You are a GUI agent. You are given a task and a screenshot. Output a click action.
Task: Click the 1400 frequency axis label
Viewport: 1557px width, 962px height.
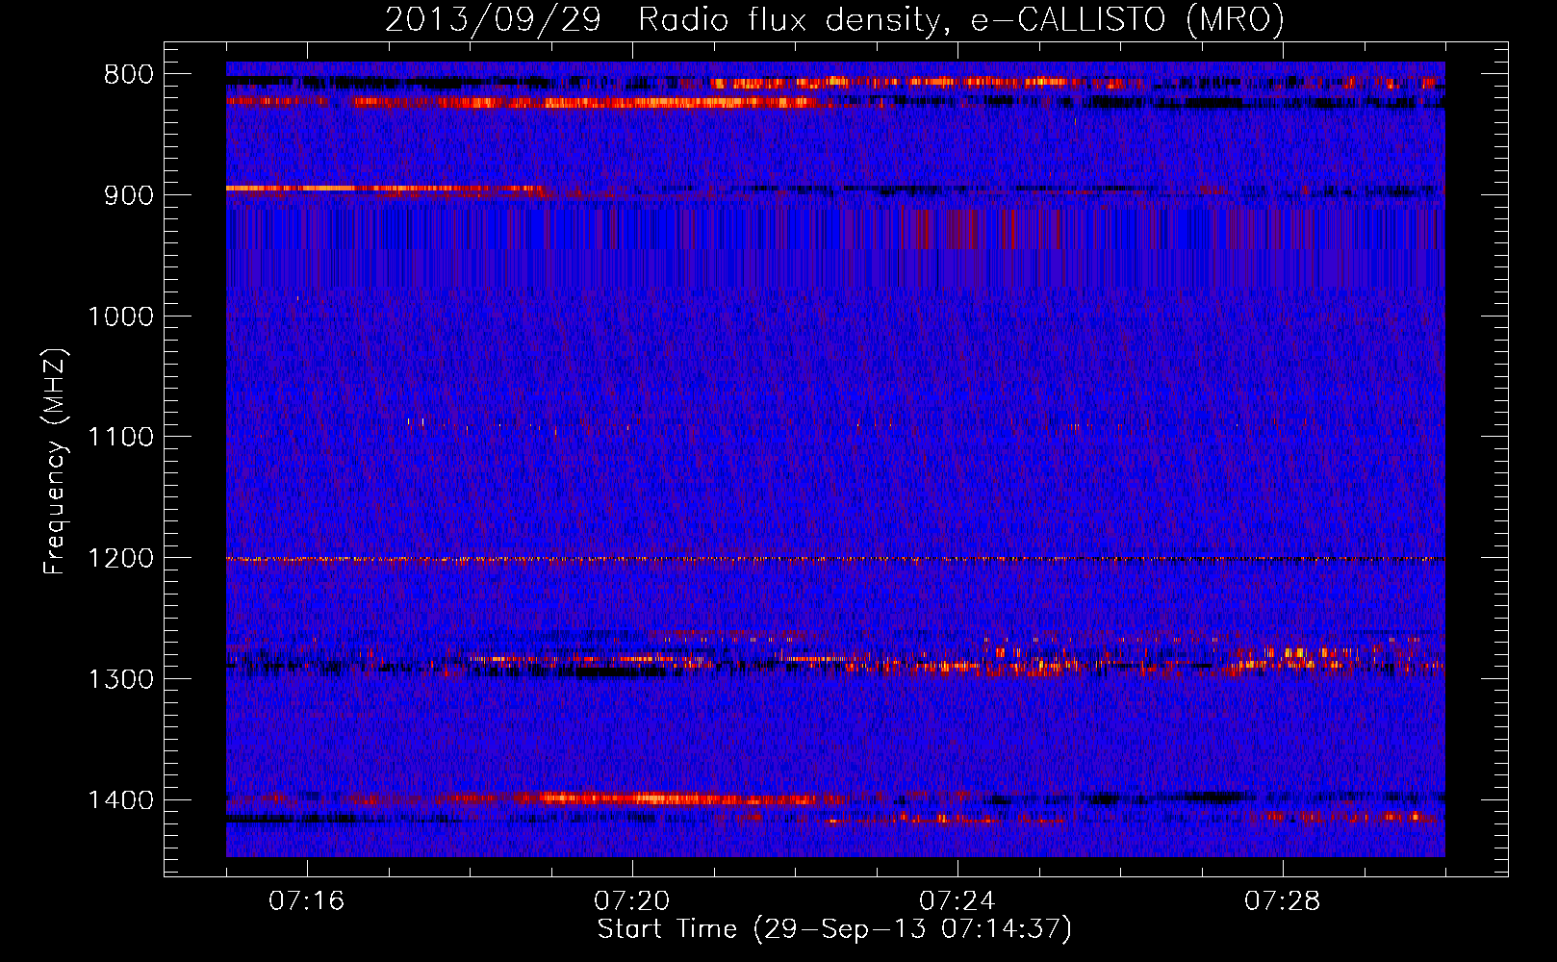(x=120, y=800)
